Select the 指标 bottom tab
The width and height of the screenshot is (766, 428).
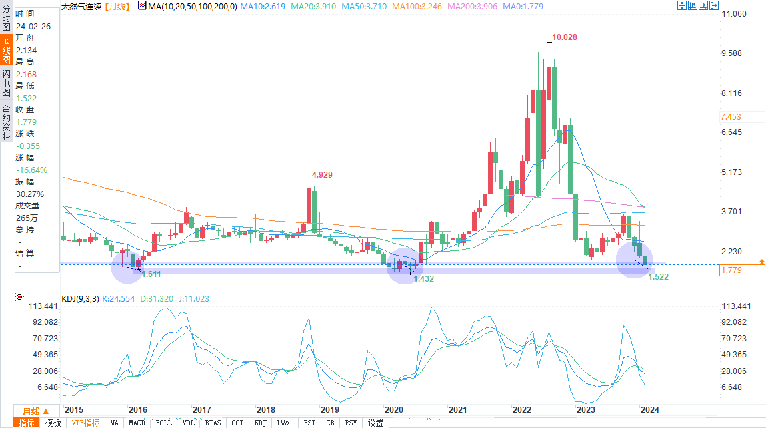(27, 423)
